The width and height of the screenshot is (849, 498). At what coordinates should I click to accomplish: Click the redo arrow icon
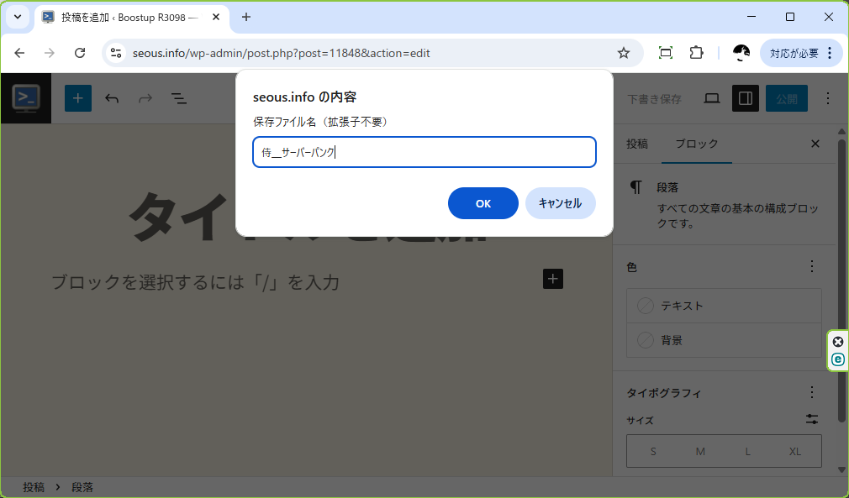point(145,98)
